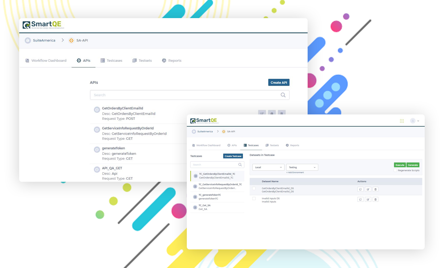Focus the Testcases Search input field

(x=217, y=165)
